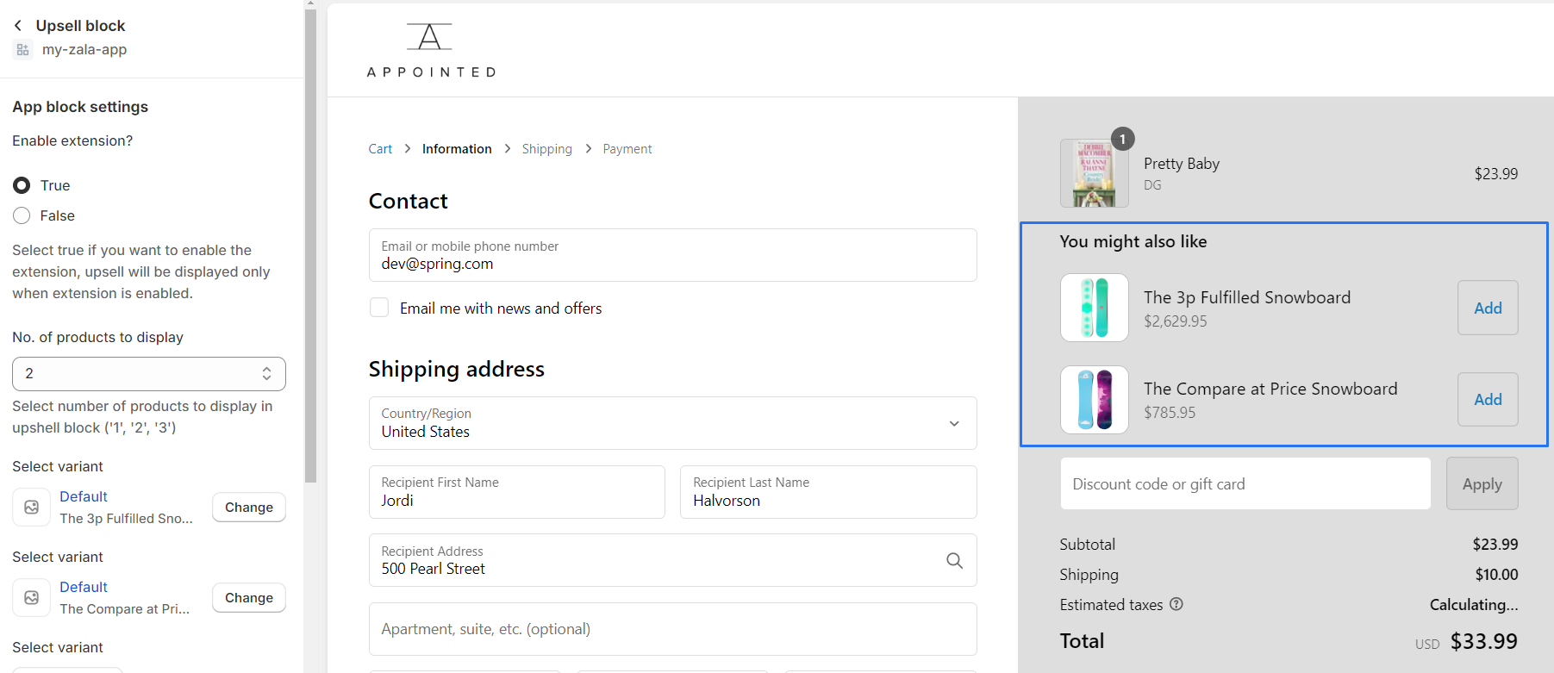Focus the Apartment, suite field

coord(672,629)
